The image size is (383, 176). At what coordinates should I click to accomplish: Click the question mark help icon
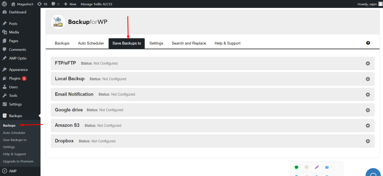368,43
